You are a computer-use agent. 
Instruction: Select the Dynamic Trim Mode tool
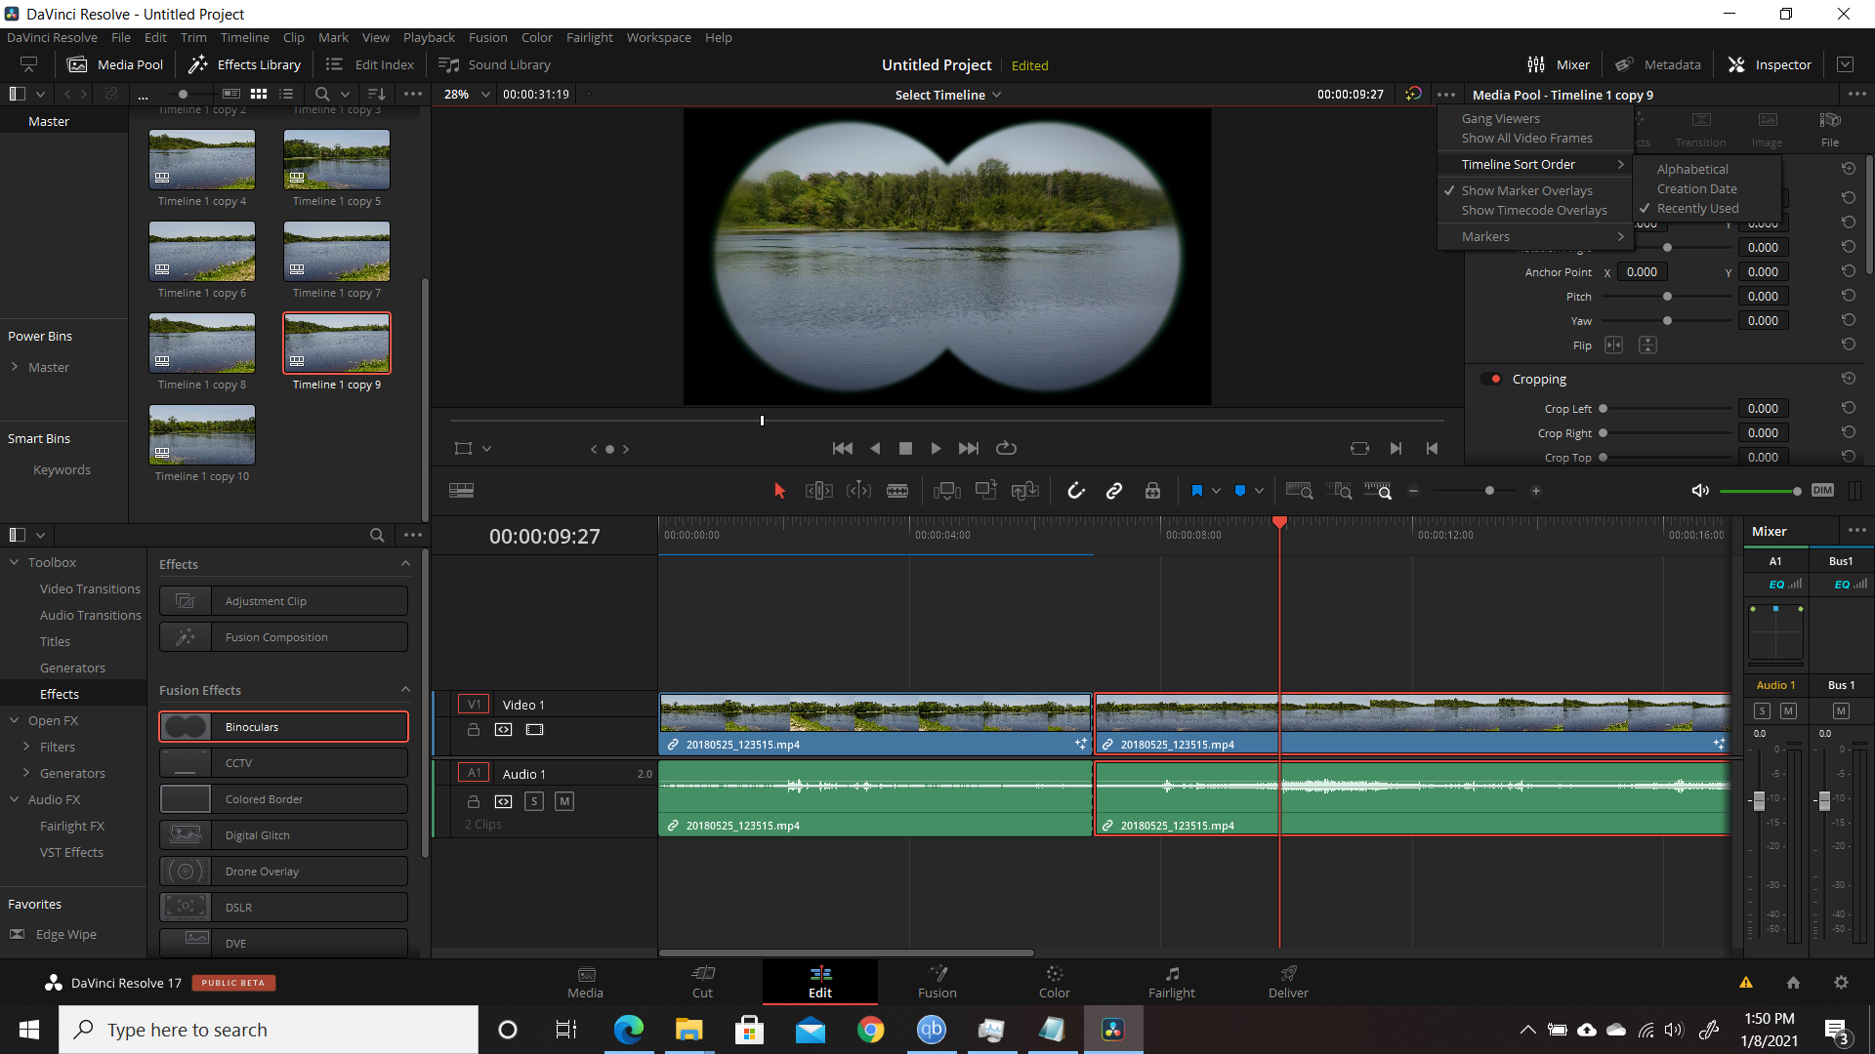858,491
